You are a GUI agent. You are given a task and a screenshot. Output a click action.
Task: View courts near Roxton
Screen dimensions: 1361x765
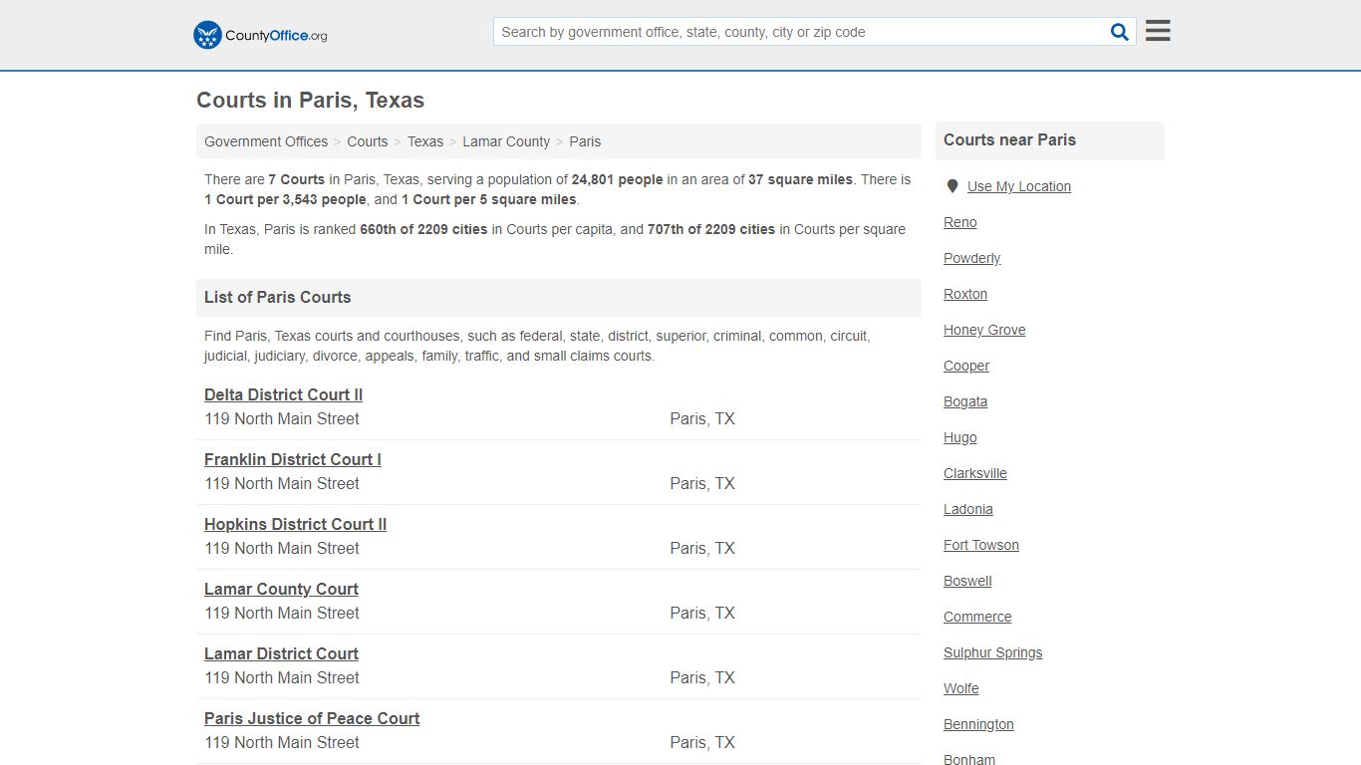click(965, 294)
